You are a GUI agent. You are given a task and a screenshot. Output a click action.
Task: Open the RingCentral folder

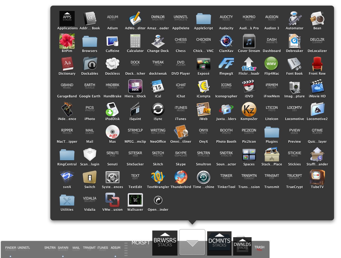click(67, 154)
